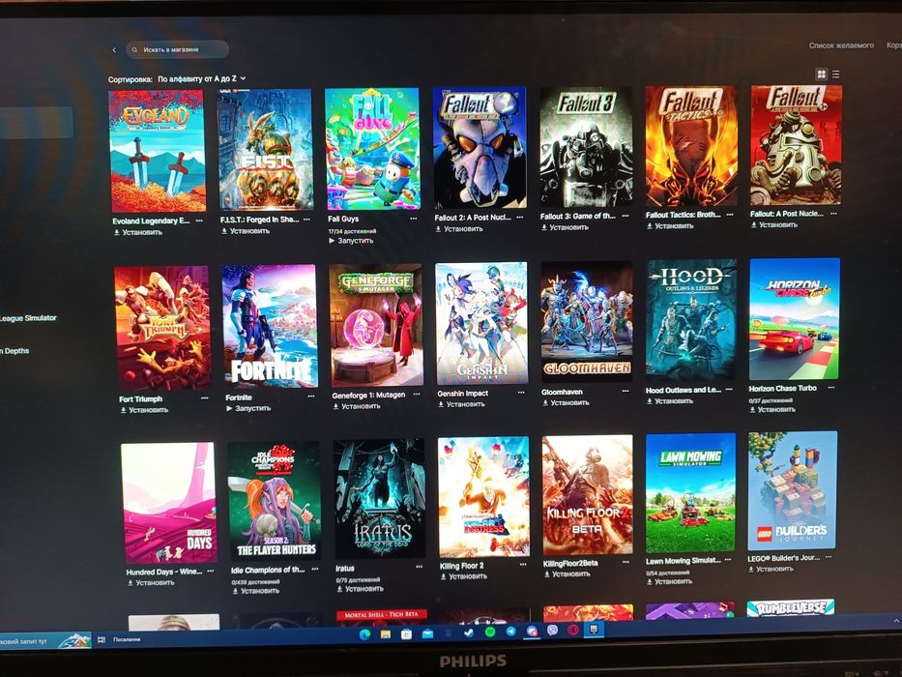Open options menu for Fallout Tactics
Image resolution: width=902 pixels, height=677 pixels.
tap(729, 215)
